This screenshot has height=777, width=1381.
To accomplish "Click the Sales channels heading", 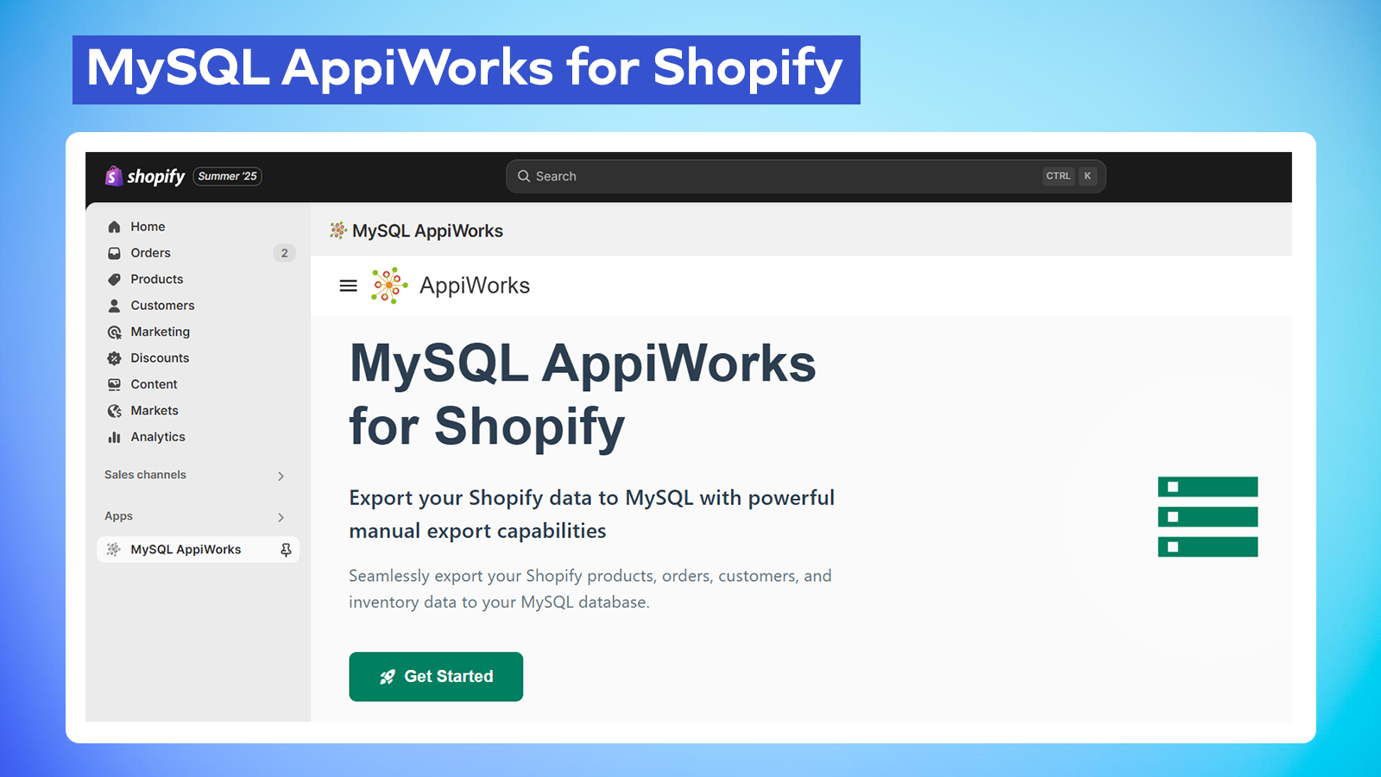I will pos(145,475).
